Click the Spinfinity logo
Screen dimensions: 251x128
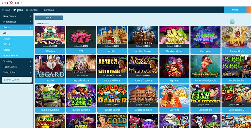[x=12, y=3]
